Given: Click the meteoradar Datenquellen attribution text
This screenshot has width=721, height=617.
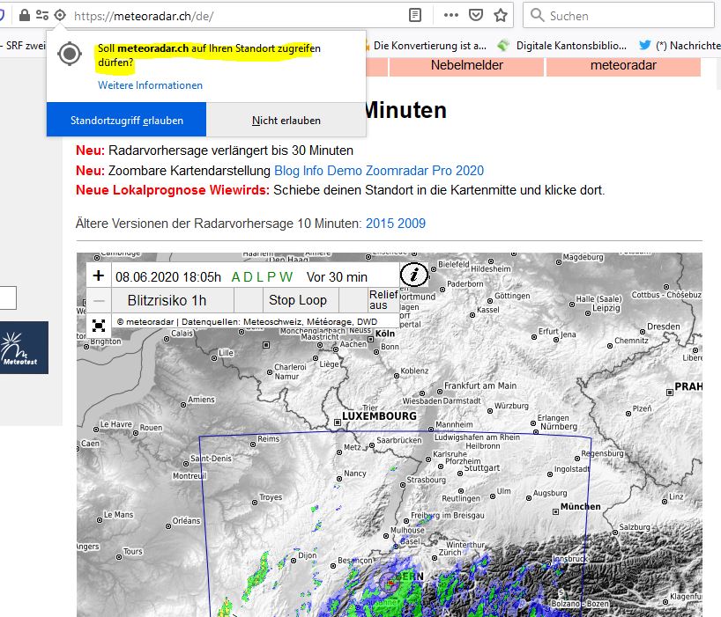Looking at the screenshot, I should 248,322.
